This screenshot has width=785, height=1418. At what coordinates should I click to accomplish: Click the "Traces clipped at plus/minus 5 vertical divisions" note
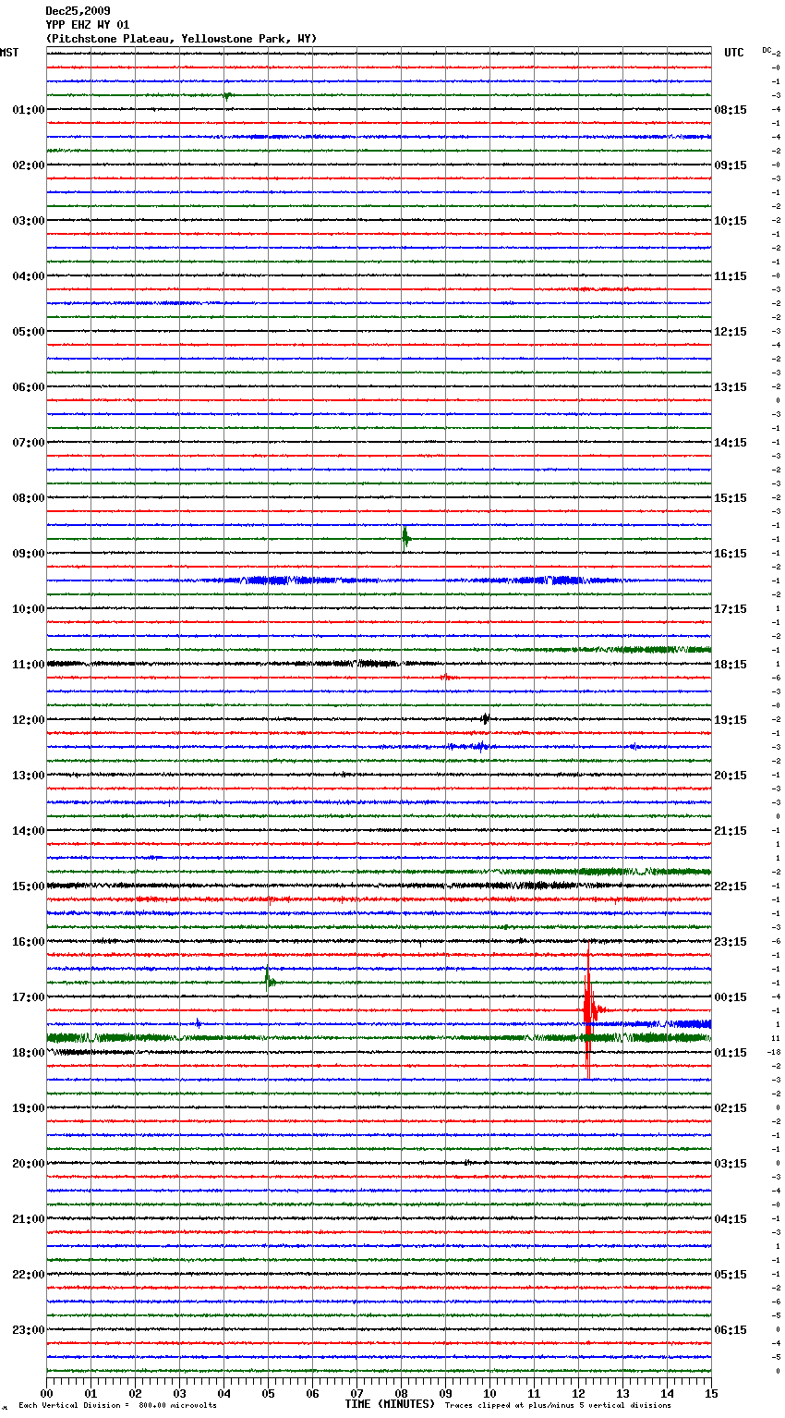coord(558,1406)
